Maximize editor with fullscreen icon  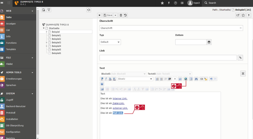pos(243,74)
